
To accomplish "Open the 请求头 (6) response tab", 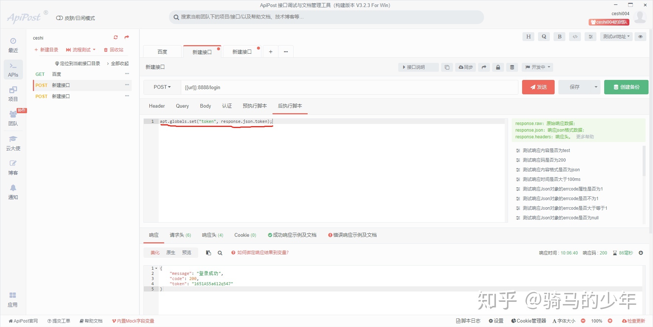I will click(180, 235).
